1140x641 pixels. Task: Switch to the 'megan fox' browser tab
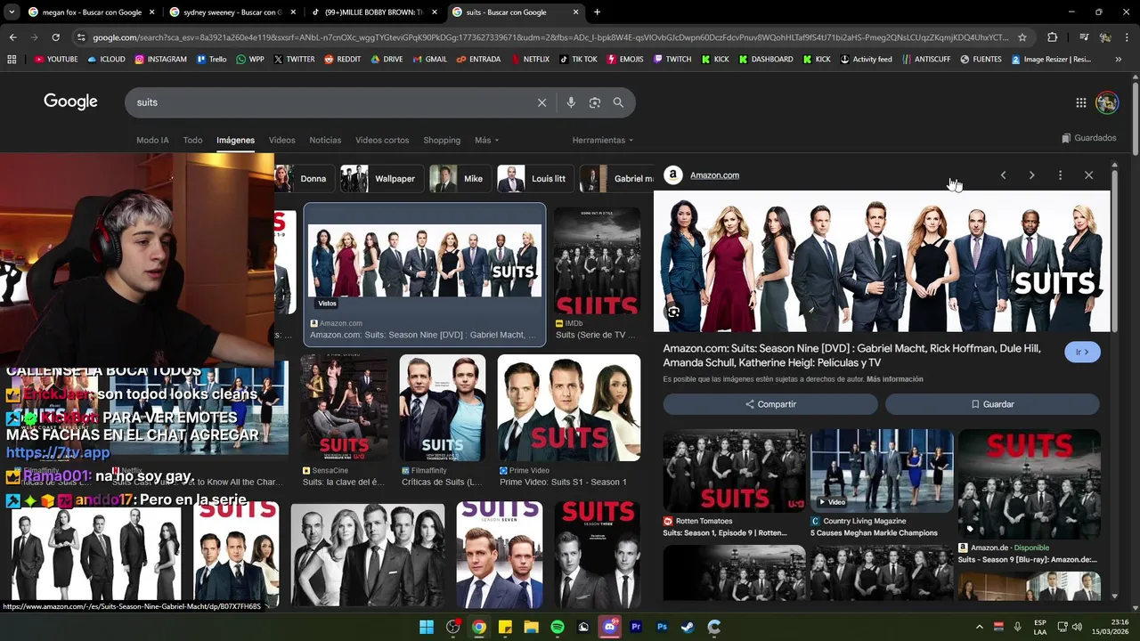click(90, 12)
